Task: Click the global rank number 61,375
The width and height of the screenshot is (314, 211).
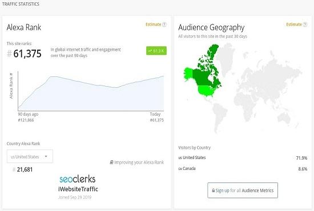Action: pos(27,54)
